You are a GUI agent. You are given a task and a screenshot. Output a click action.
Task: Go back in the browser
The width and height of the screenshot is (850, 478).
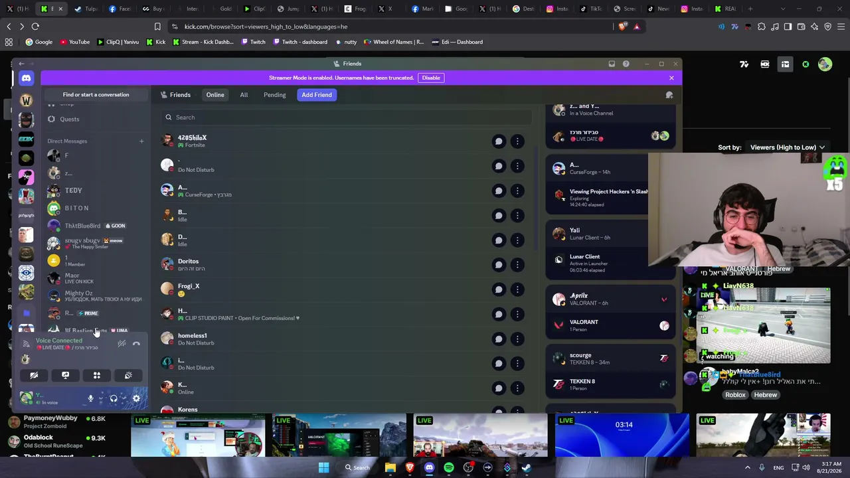9,27
